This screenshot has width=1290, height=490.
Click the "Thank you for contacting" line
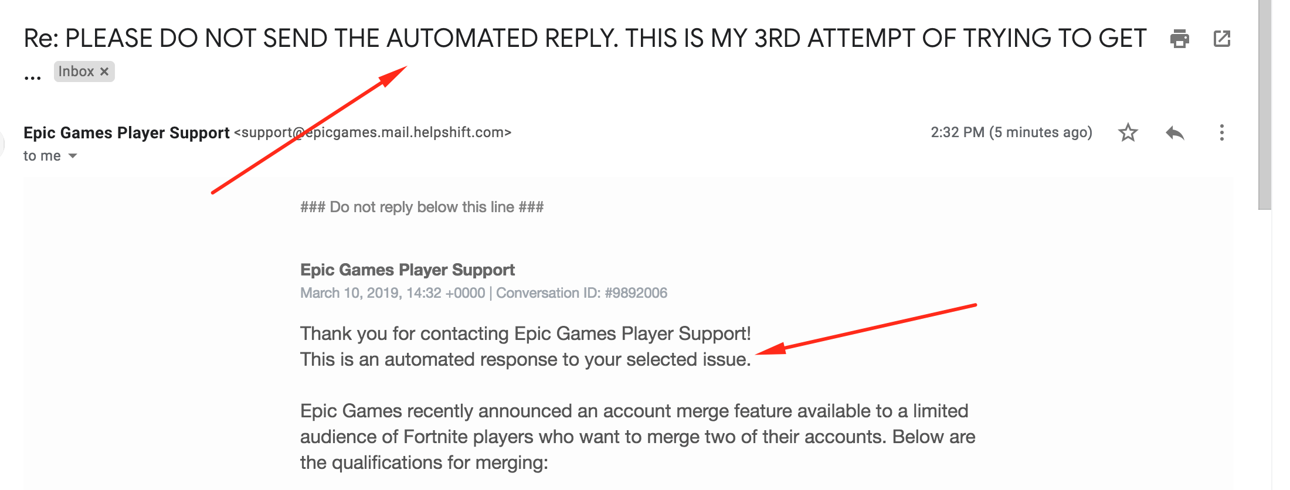[x=525, y=334]
